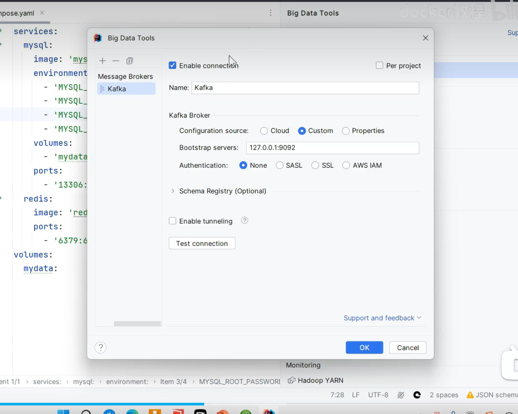
Task: Go to line via 7:28 position
Action: (x=337, y=395)
